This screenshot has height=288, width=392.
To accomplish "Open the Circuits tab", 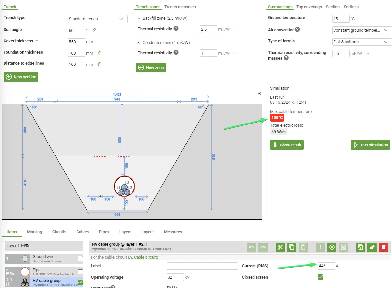I will pyautogui.click(x=59, y=232).
